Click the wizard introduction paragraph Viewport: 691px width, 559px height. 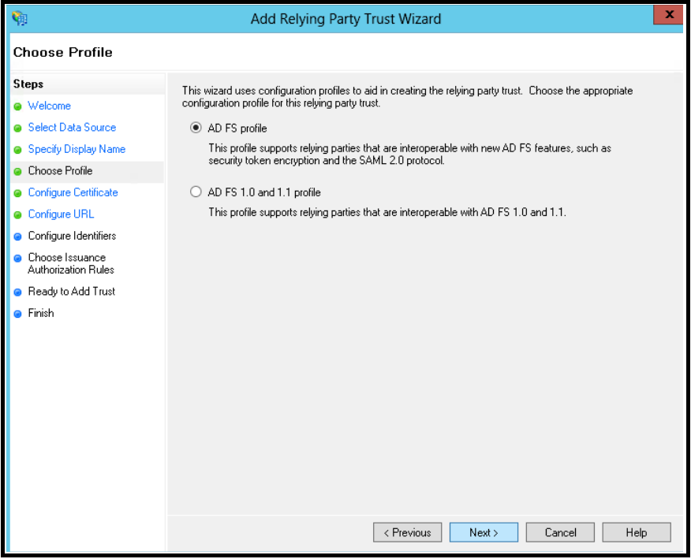click(407, 97)
